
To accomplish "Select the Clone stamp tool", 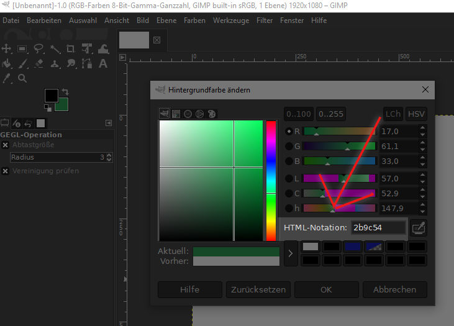I will pos(55,63).
